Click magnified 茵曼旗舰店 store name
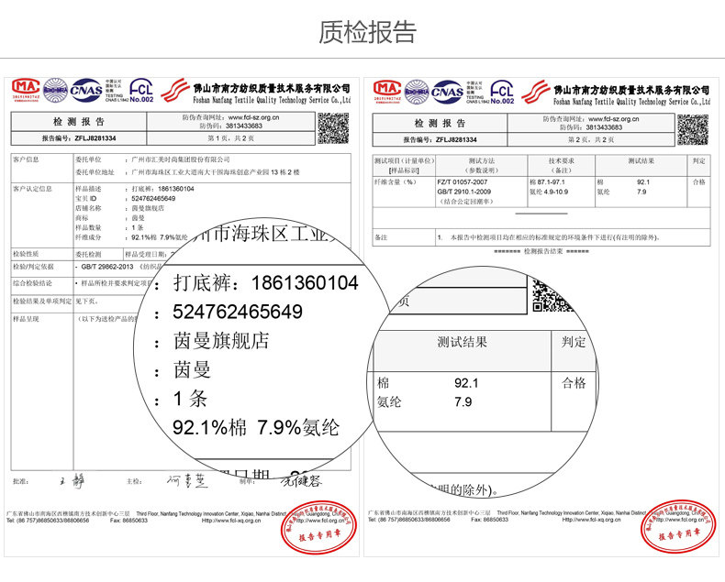725x582 pixels. (x=221, y=341)
